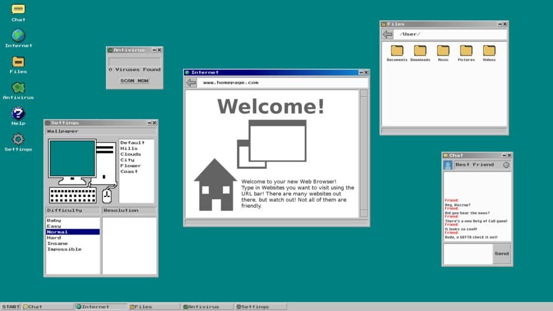Click the overlapping windows graphic on homepage
Image resolution: width=553 pixels, height=311 pixels.
pyautogui.click(x=272, y=144)
